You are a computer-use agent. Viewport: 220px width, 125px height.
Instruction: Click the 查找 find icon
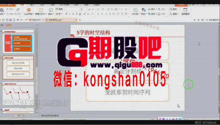click(173, 9)
